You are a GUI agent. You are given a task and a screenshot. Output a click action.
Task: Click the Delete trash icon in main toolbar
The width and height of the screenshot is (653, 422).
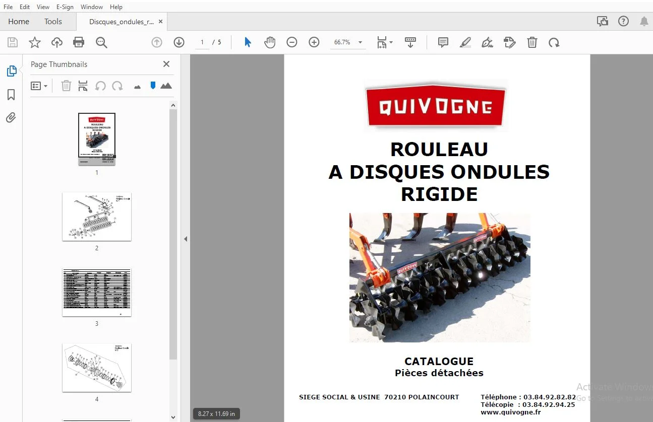[532, 42]
